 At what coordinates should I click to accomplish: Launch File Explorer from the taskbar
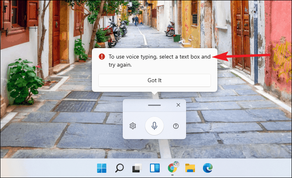[190, 168]
